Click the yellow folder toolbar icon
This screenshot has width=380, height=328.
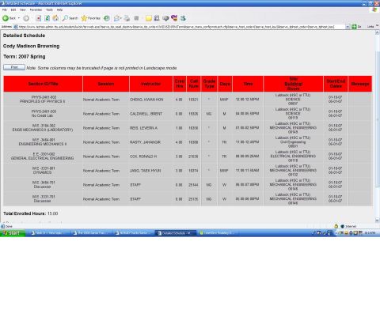(149, 18)
